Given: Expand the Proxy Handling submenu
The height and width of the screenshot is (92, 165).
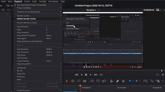Looking at the screenshot, I should click(x=38, y=8).
